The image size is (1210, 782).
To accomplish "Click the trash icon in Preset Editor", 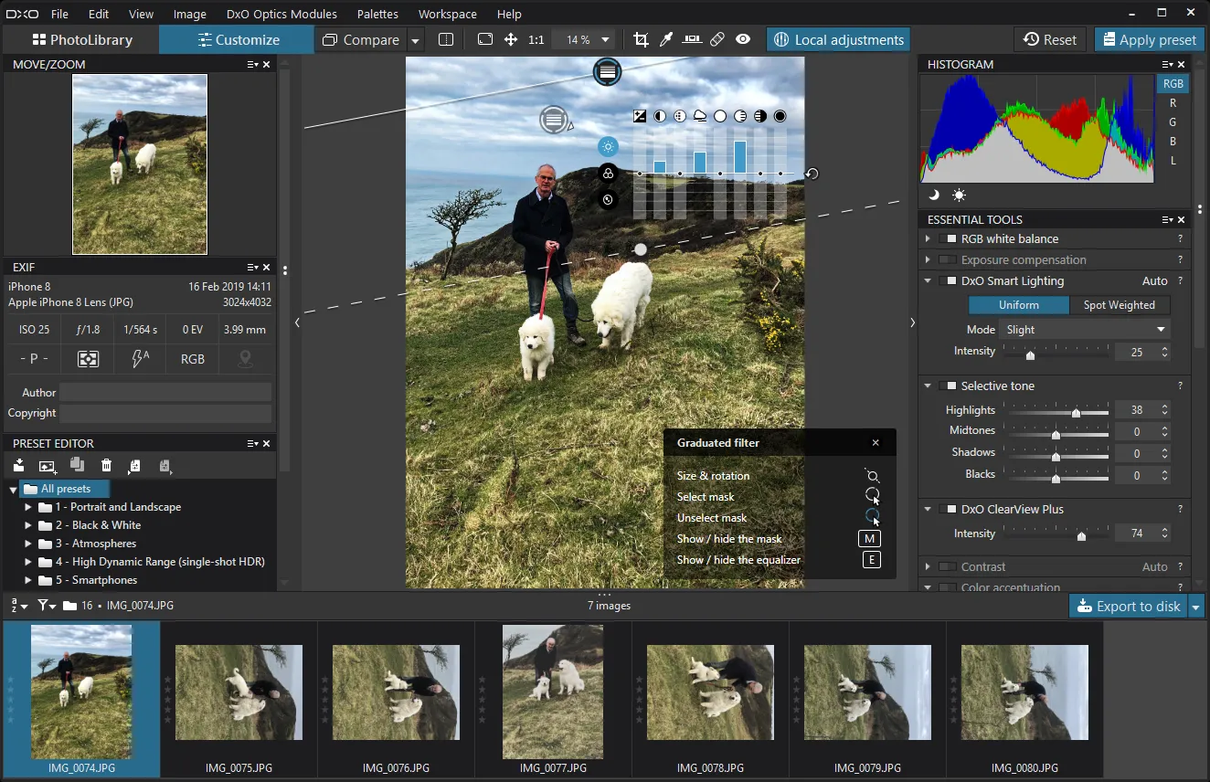I will click(x=107, y=466).
